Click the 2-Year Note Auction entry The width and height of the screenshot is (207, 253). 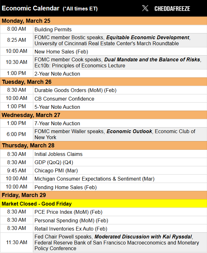click(x=57, y=74)
